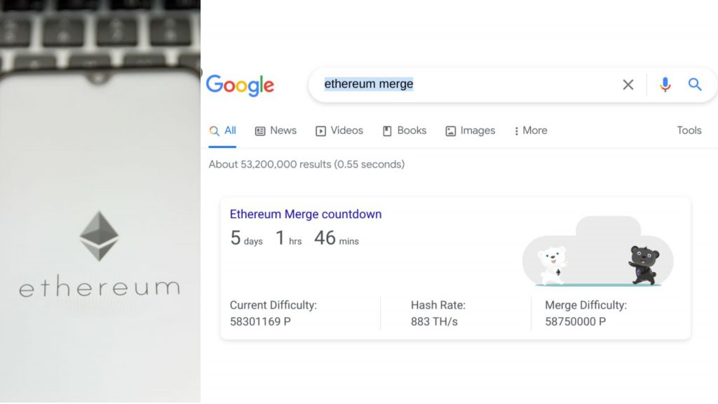Viewport: 718px width, 404px height.
Task: Switch to the Videos tab
Action: 339,130
